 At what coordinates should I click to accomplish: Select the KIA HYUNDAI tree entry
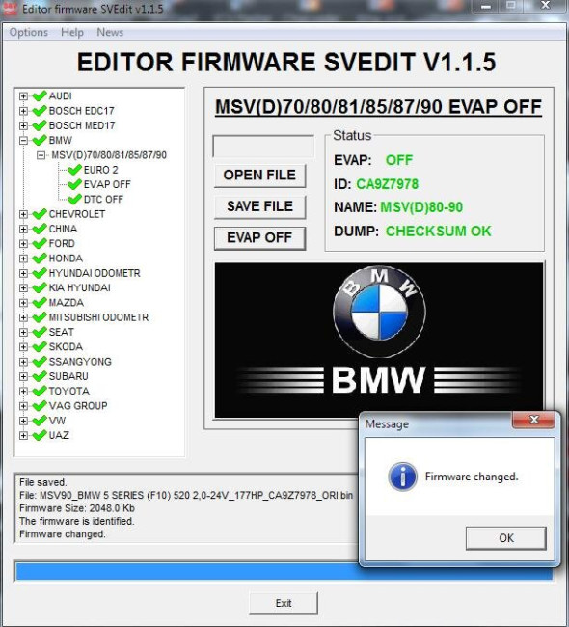point(80,287)
